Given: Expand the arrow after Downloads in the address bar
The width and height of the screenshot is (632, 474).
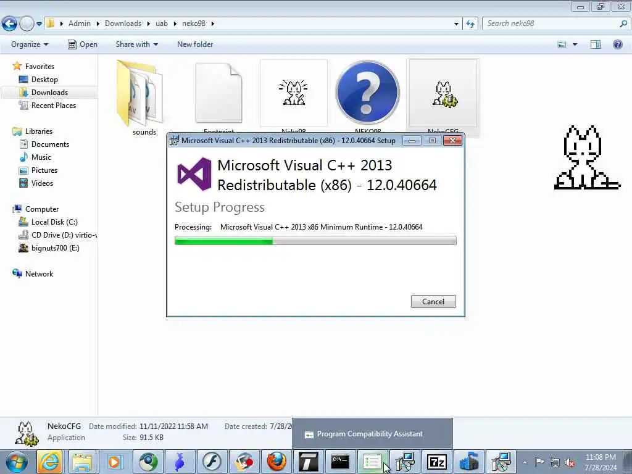Looking at the screenshot, I should [148, 24].
